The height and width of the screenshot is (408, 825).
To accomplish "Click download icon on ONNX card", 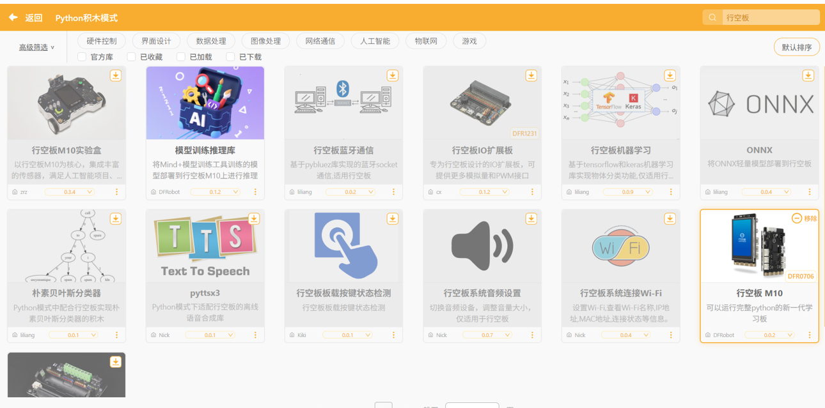I will coord(808,75).
